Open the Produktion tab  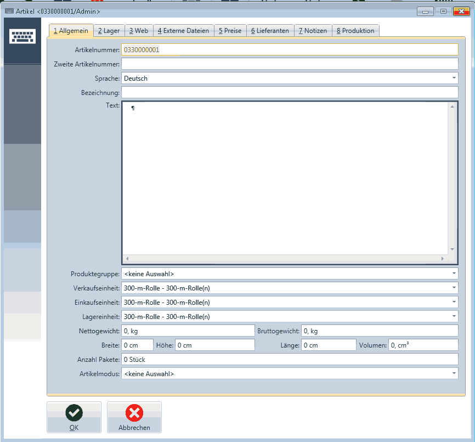[x=355, y=31]
